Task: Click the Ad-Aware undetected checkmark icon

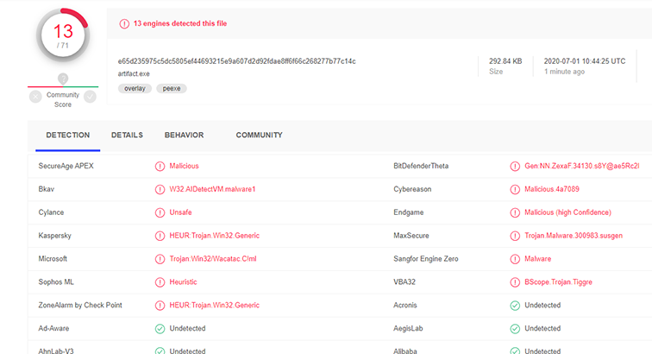Action: (160, 329)
